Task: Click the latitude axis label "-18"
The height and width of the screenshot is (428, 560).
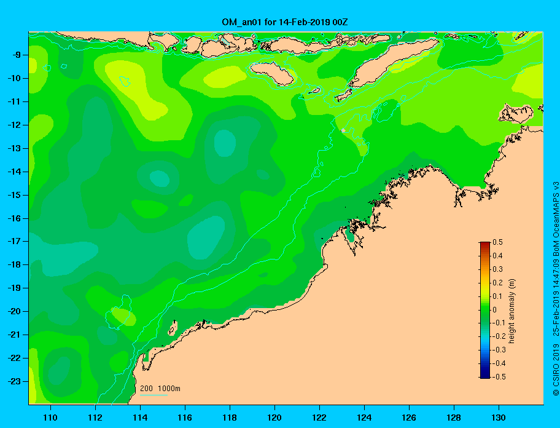Action: (x=14, y=264)
